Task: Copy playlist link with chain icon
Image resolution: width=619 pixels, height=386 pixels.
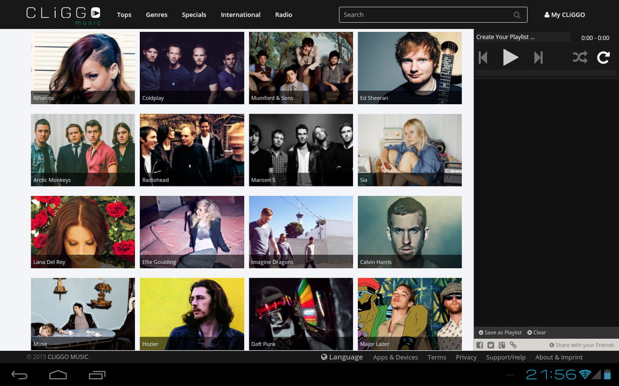Action: click(x=513, y=345)
